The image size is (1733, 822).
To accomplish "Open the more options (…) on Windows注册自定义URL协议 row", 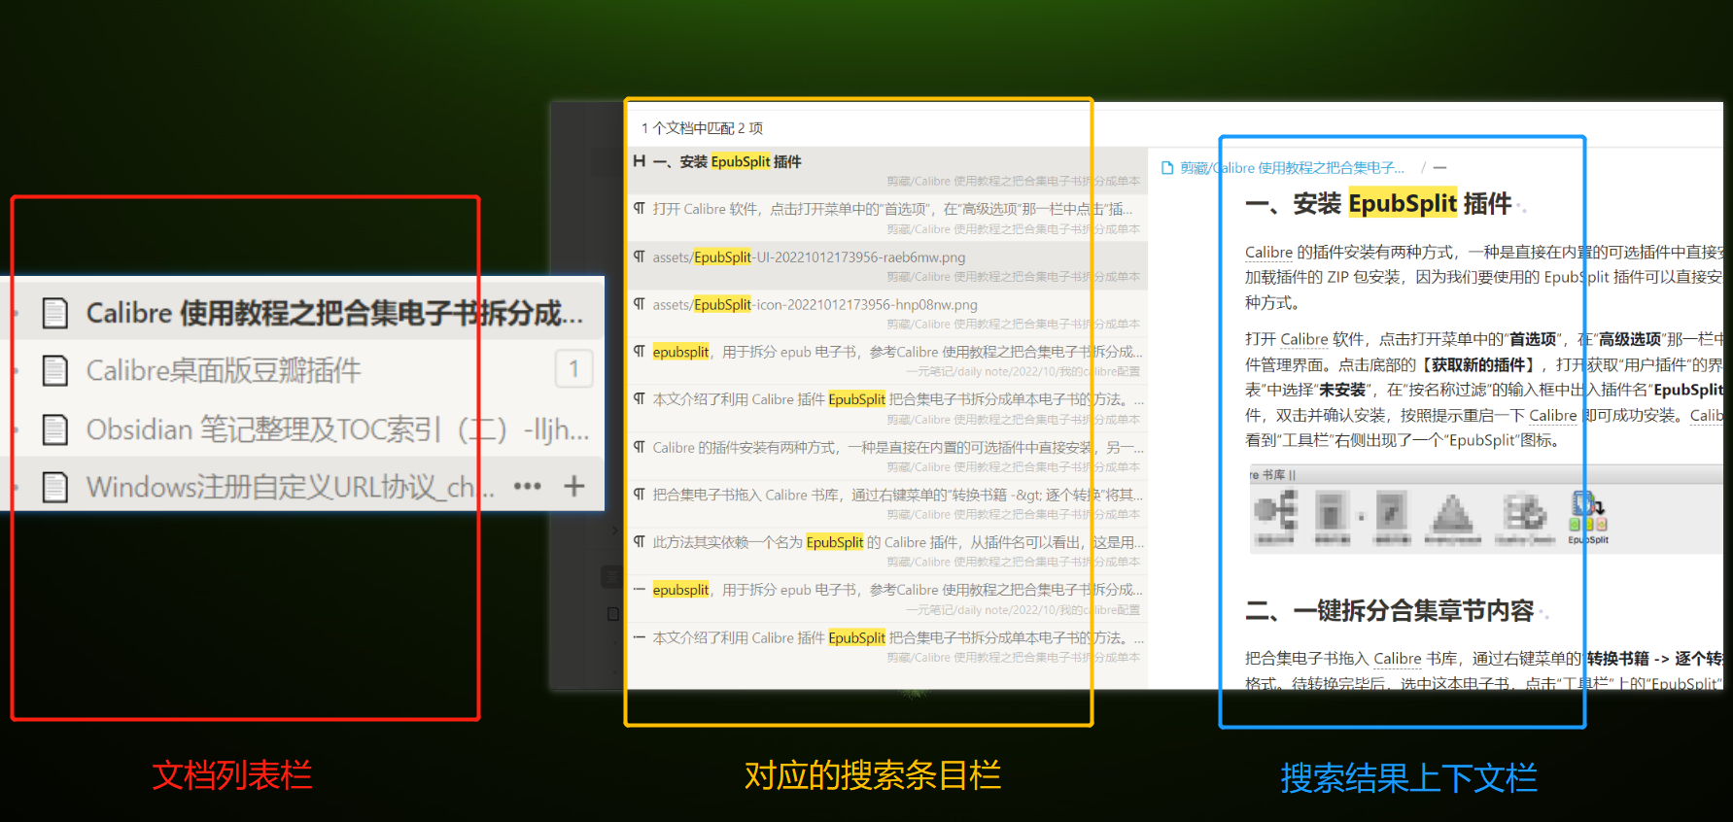I will 527,486.
